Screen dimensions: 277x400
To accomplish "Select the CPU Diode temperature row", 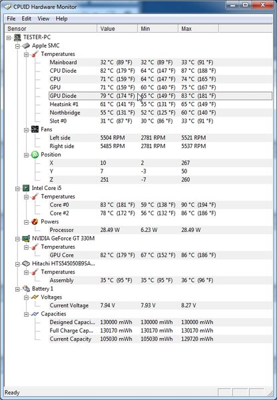I will [160, 71].
